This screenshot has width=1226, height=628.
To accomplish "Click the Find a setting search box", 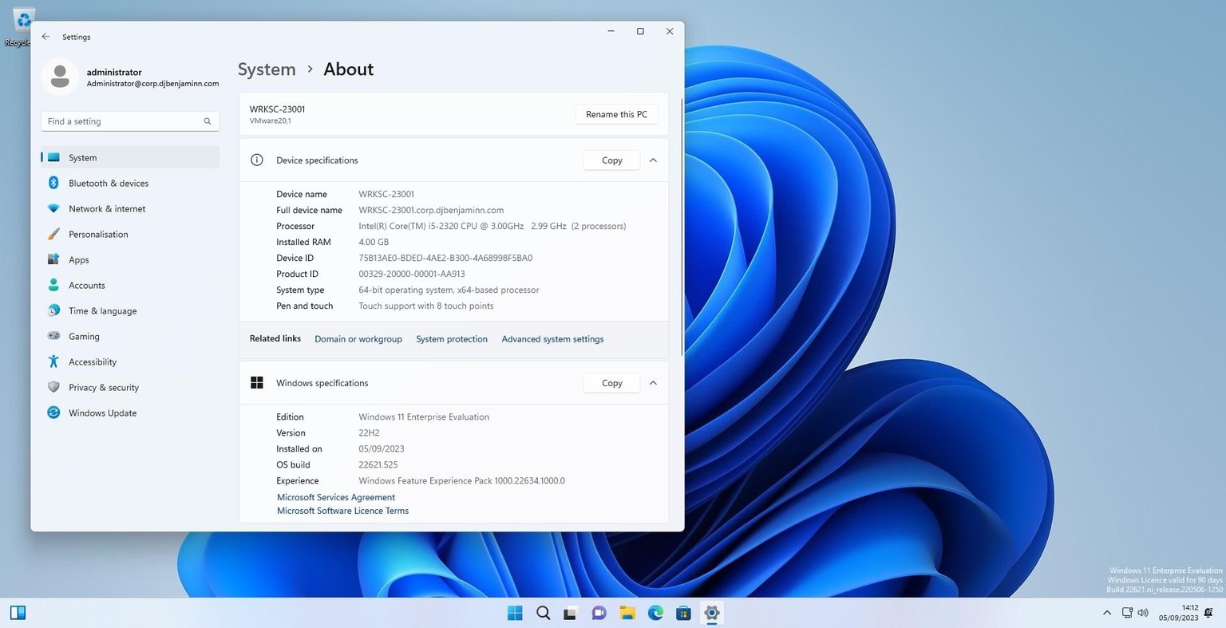I will pos(130,121).
